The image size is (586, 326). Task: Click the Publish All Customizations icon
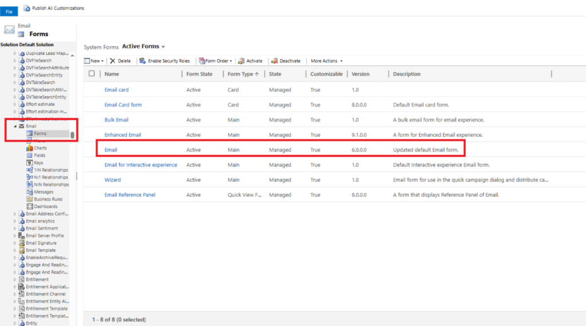27,8
